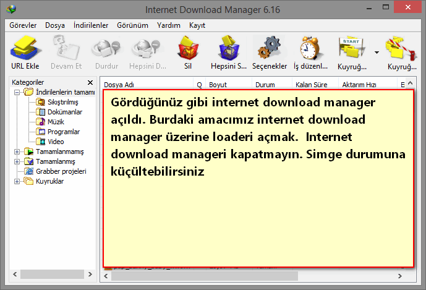Select the Sıkıştırılmış category icon

40,102
